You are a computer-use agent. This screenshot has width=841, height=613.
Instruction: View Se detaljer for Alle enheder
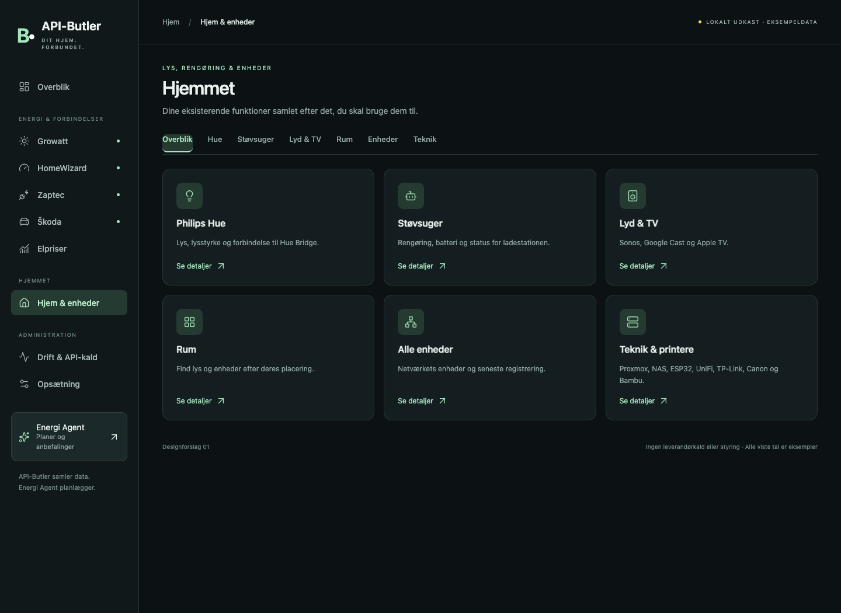click(x=422, y=401)
